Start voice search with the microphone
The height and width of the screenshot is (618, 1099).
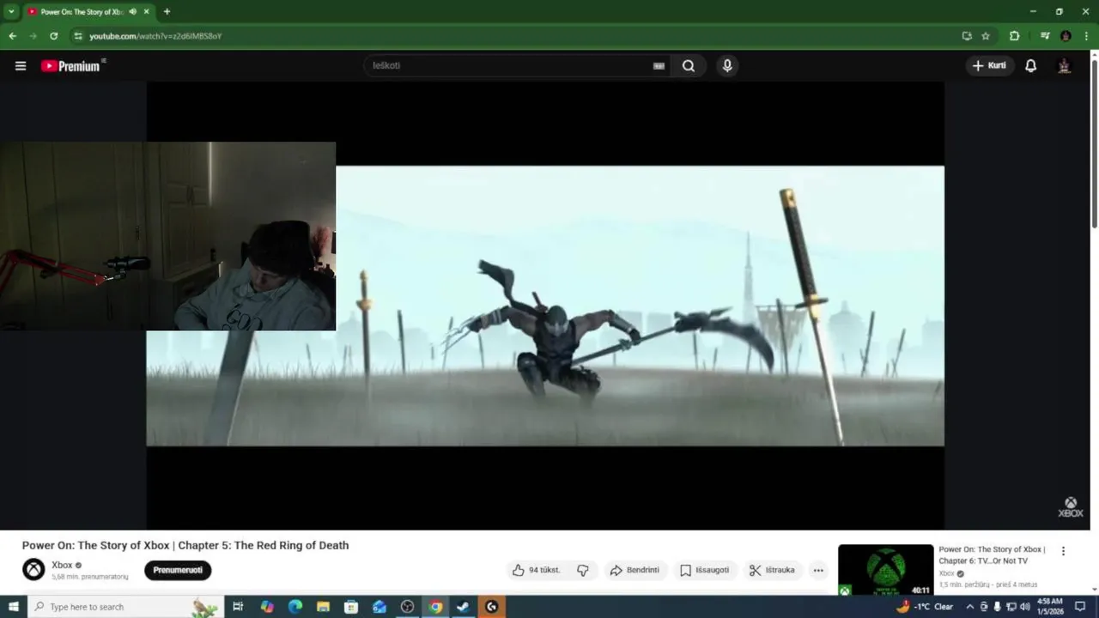point(727,66)
